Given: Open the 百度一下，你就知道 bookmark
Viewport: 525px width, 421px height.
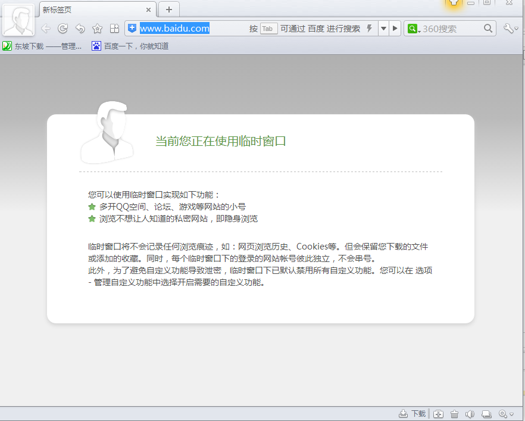Looking at the screenshot, I should coord(130,46).
